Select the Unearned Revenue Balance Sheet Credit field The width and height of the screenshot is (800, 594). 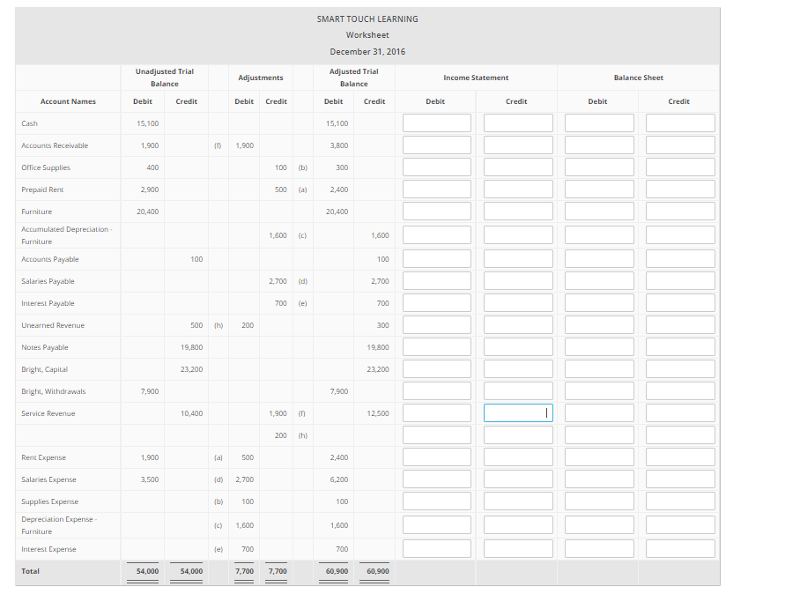(678, 324)
